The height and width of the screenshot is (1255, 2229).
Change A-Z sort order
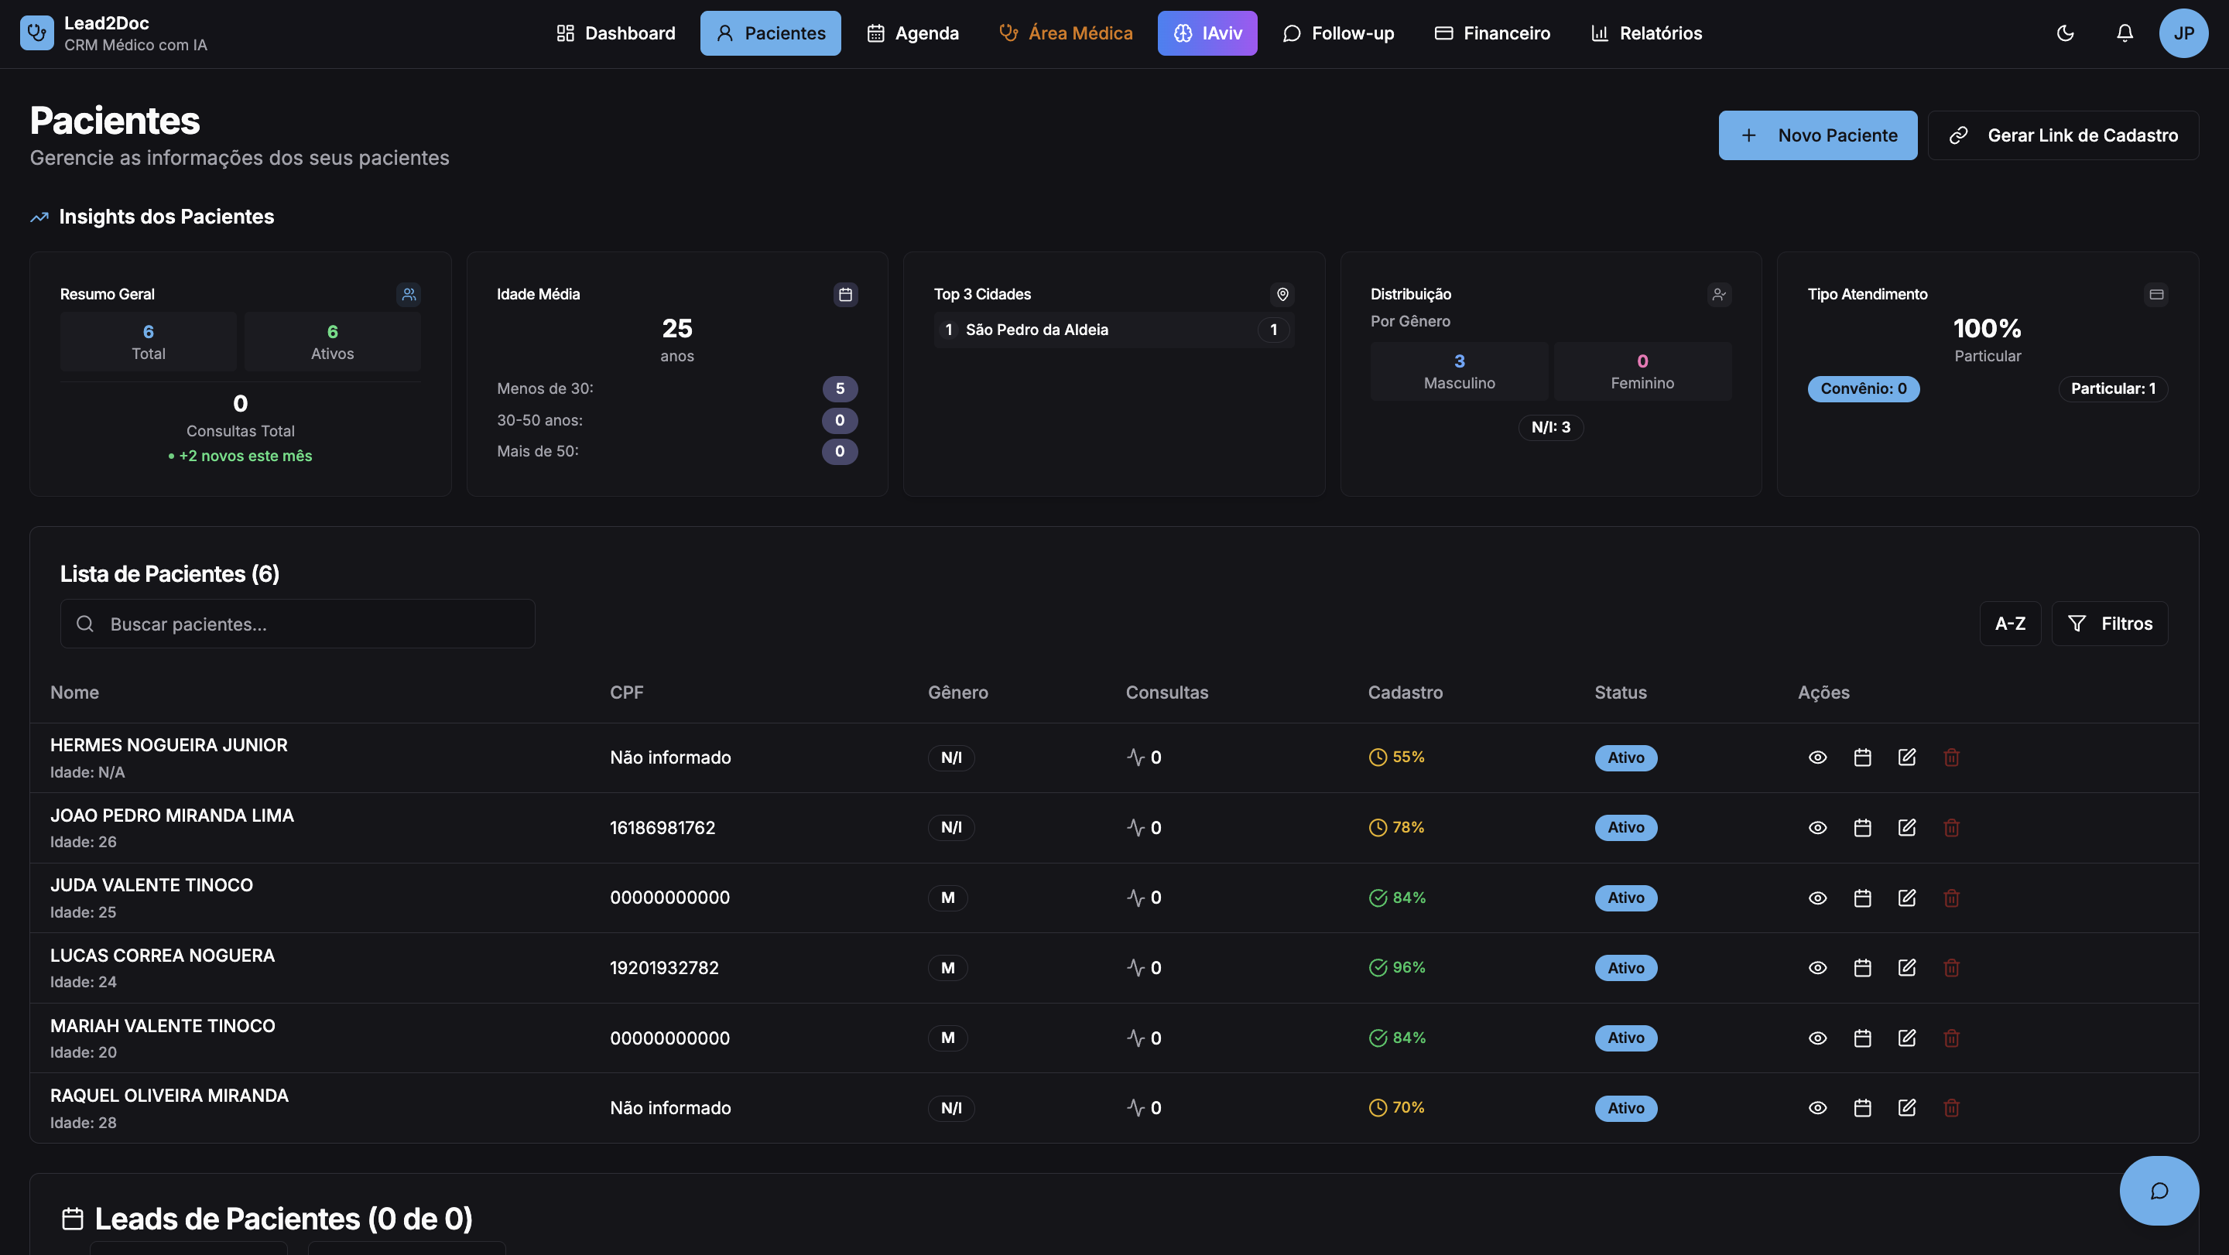tap(2009, 624)
